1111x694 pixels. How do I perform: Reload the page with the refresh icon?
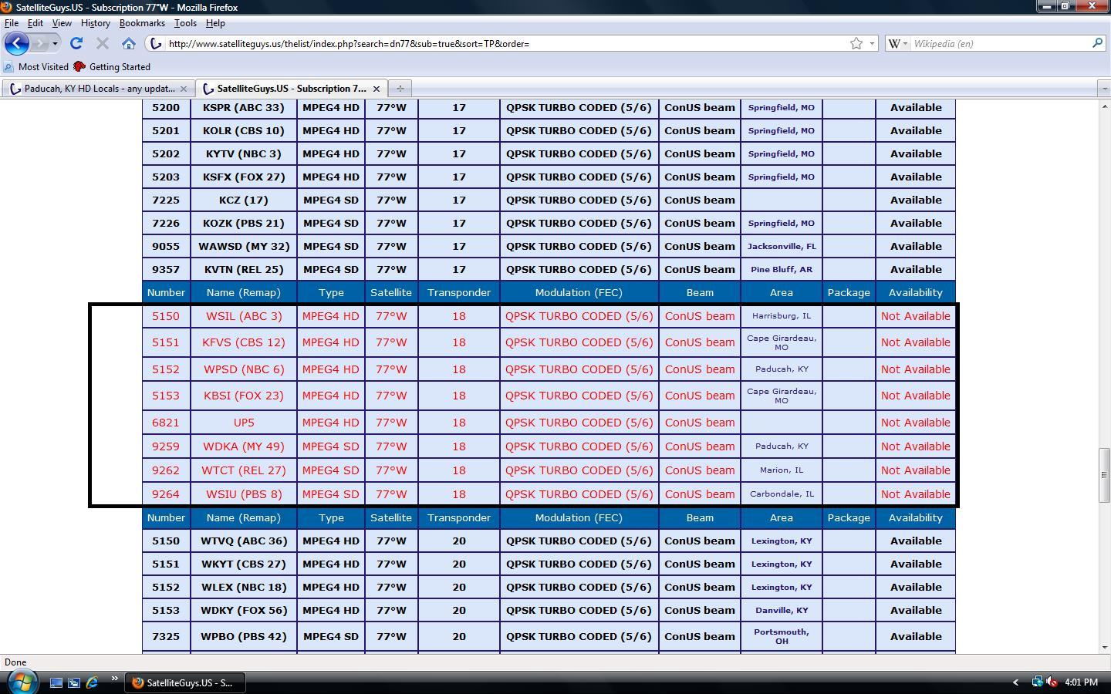pos(76,44)
